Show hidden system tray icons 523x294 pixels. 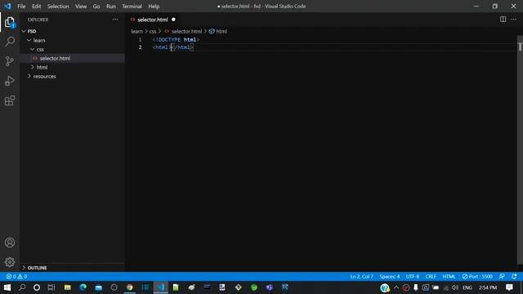coord(396,287)
